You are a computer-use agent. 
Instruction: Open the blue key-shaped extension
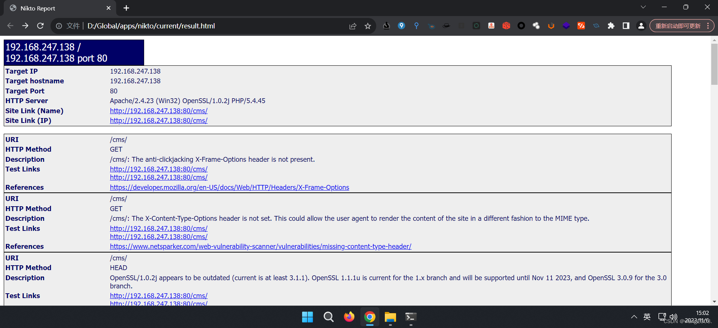416,26
